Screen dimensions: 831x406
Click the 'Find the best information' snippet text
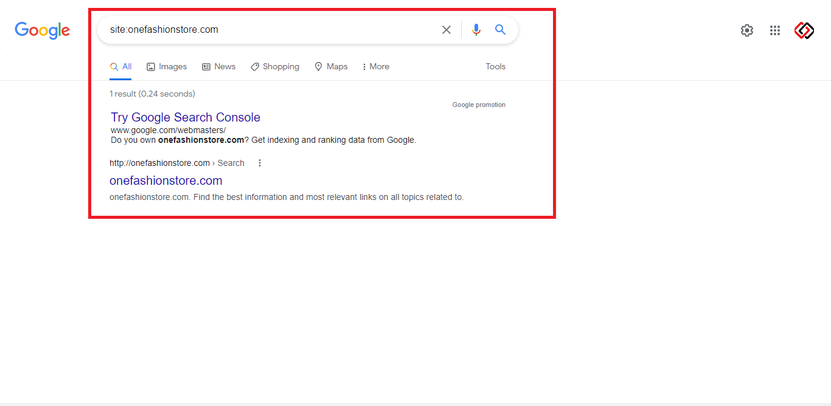coord(287,197)
